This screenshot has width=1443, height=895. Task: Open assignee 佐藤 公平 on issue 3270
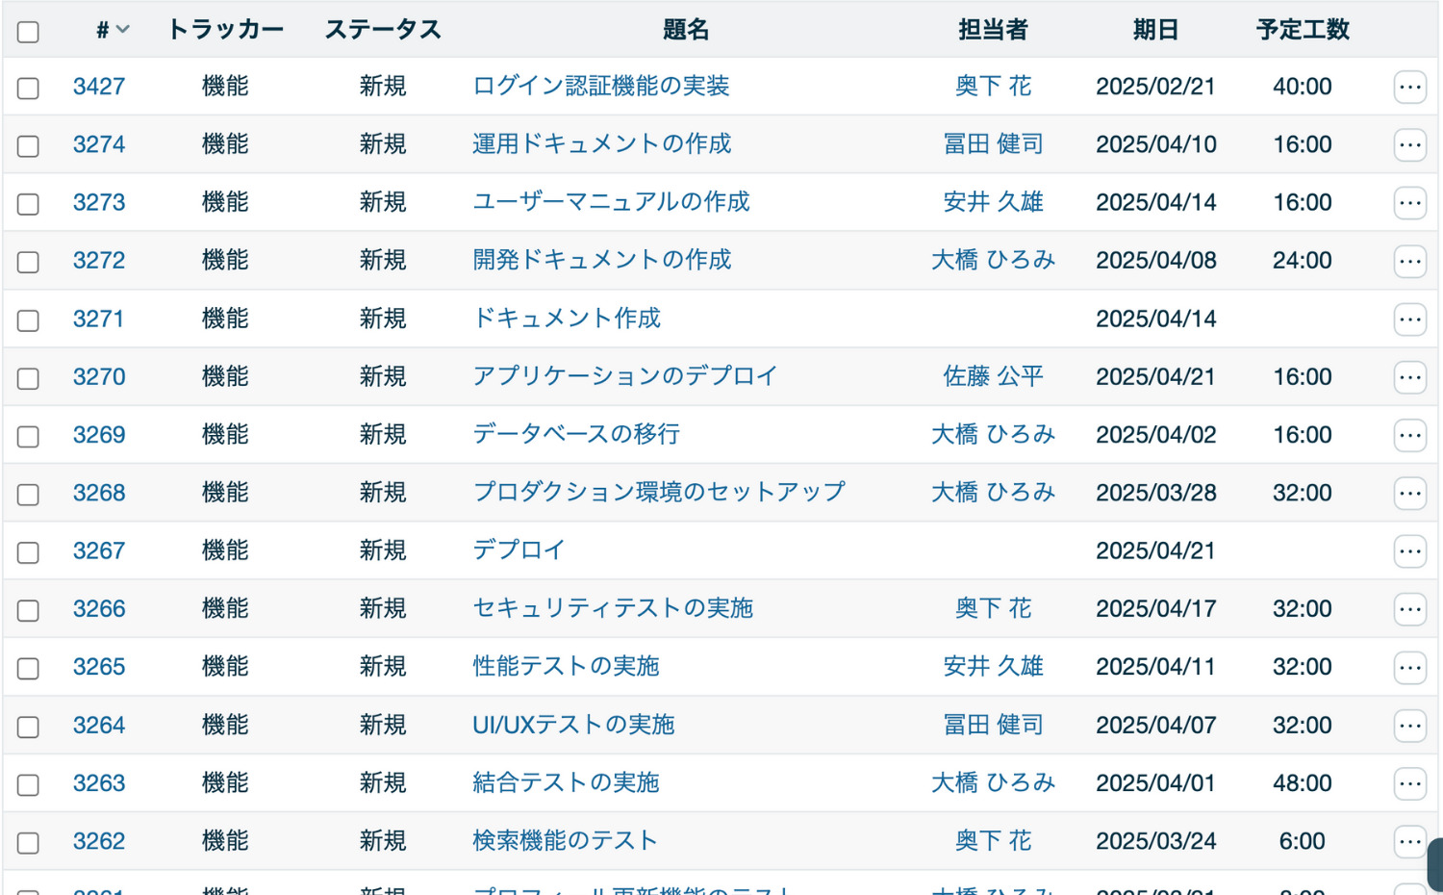pyautogui.click(x=993, y=376)
